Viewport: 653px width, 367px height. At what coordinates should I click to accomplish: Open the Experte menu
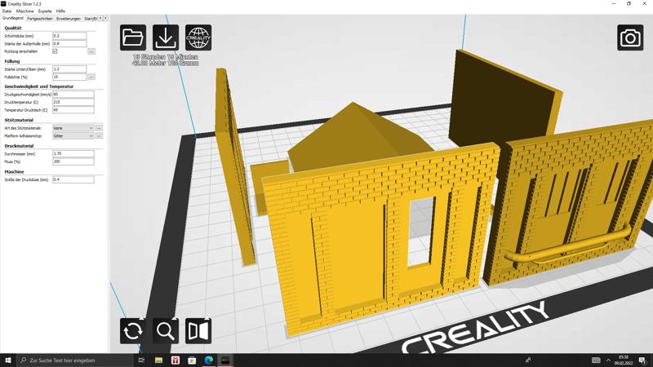(45, 11)
